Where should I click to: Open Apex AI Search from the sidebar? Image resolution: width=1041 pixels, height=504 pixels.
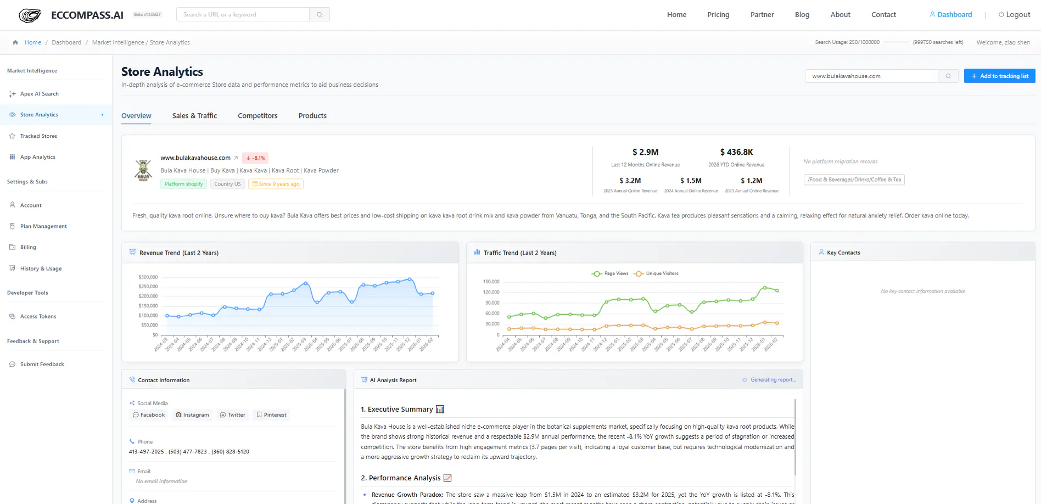pos(40,94)
